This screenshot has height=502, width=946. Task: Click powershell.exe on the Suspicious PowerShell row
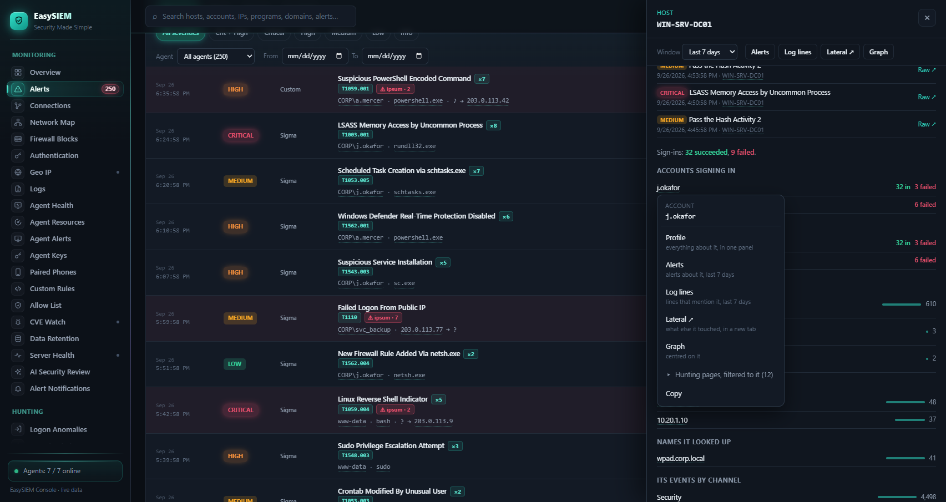(x=418, y=101)
